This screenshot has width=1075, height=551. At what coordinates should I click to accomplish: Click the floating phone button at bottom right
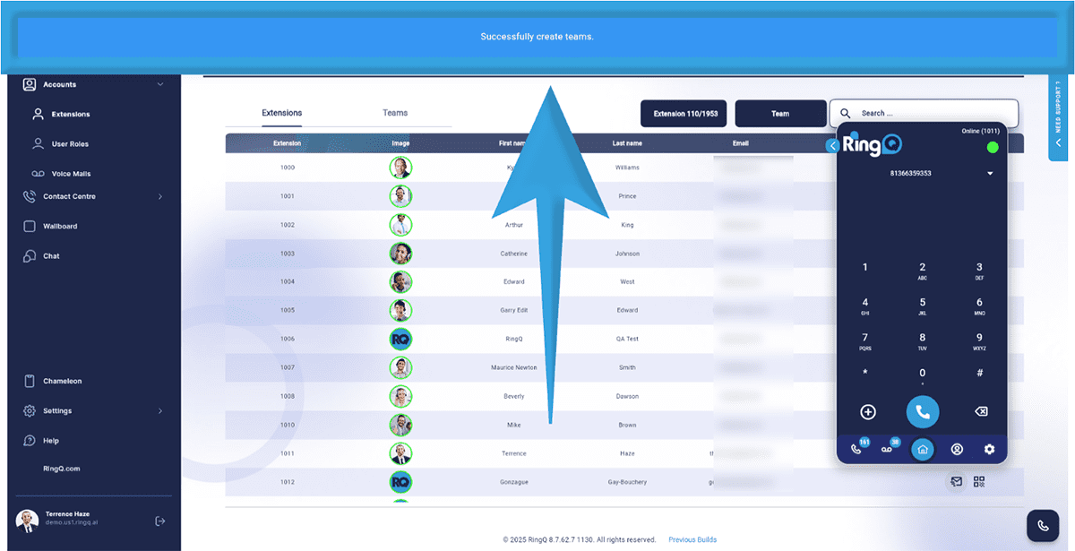[x=1042, y=526]
